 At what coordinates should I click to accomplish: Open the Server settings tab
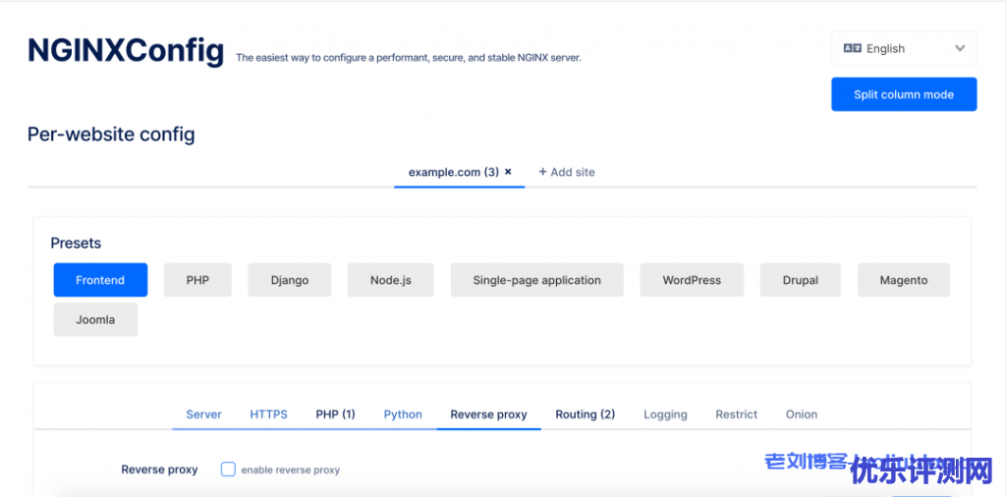click(x=203, y=414)
